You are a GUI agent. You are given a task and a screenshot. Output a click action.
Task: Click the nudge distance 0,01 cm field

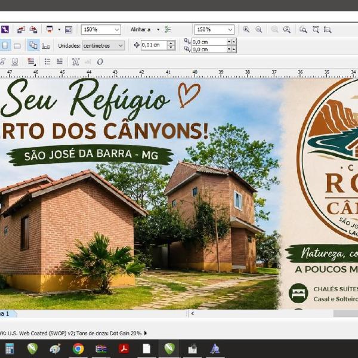tap(154, 45)
